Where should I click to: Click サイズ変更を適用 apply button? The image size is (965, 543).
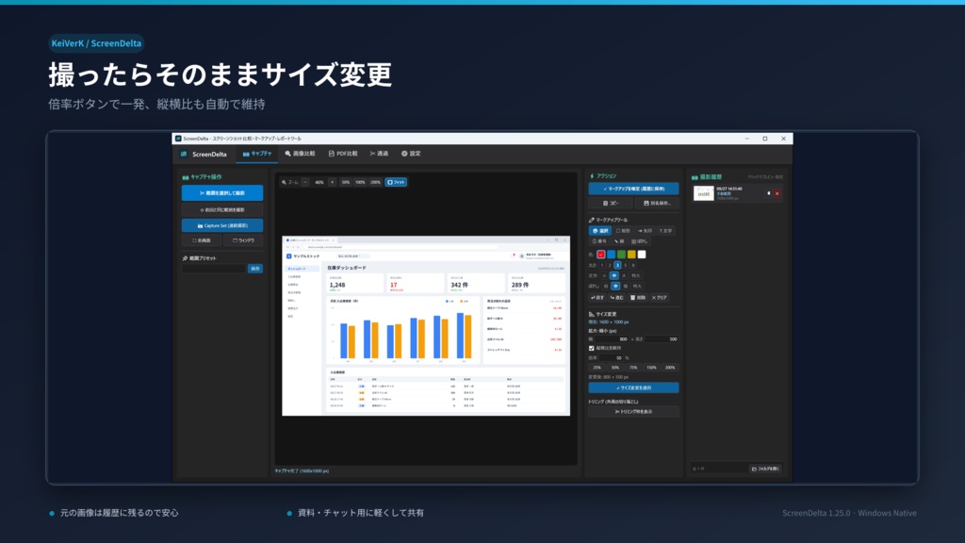tap(633, 387)
